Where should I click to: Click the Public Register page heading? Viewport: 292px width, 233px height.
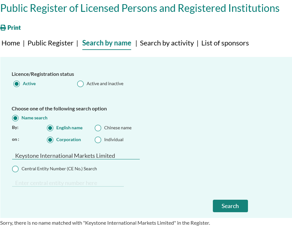(x=140, y=8)
